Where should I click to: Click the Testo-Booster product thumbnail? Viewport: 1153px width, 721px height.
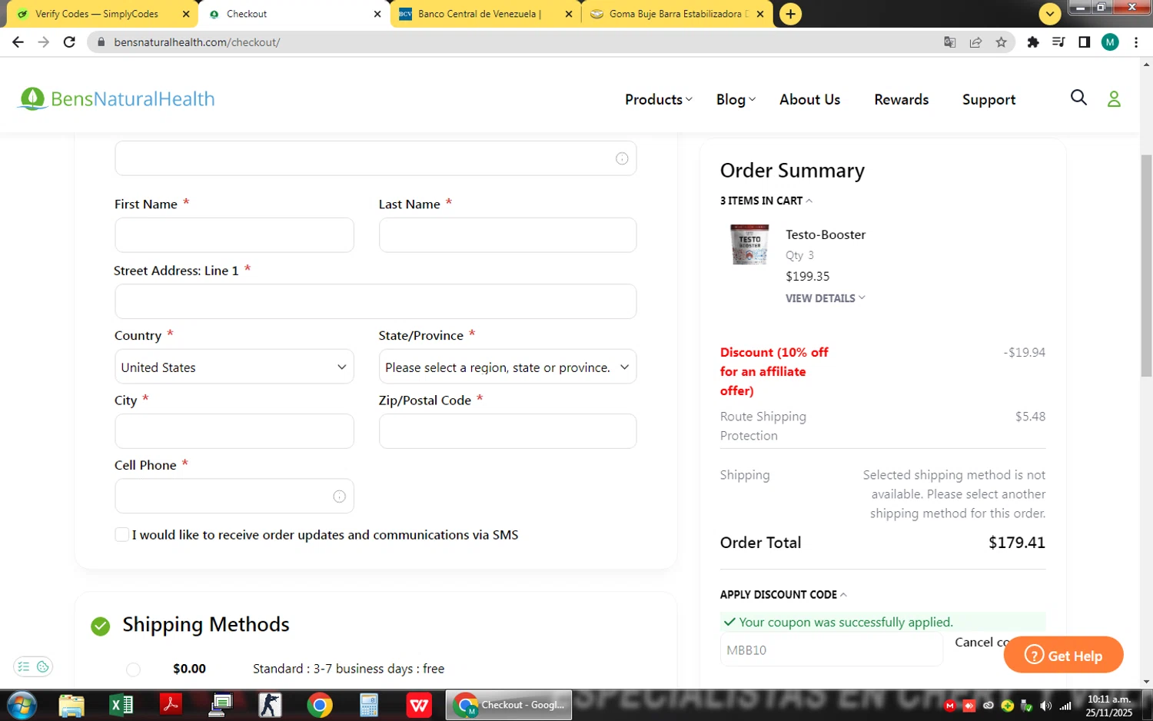(x=749, y=244)
